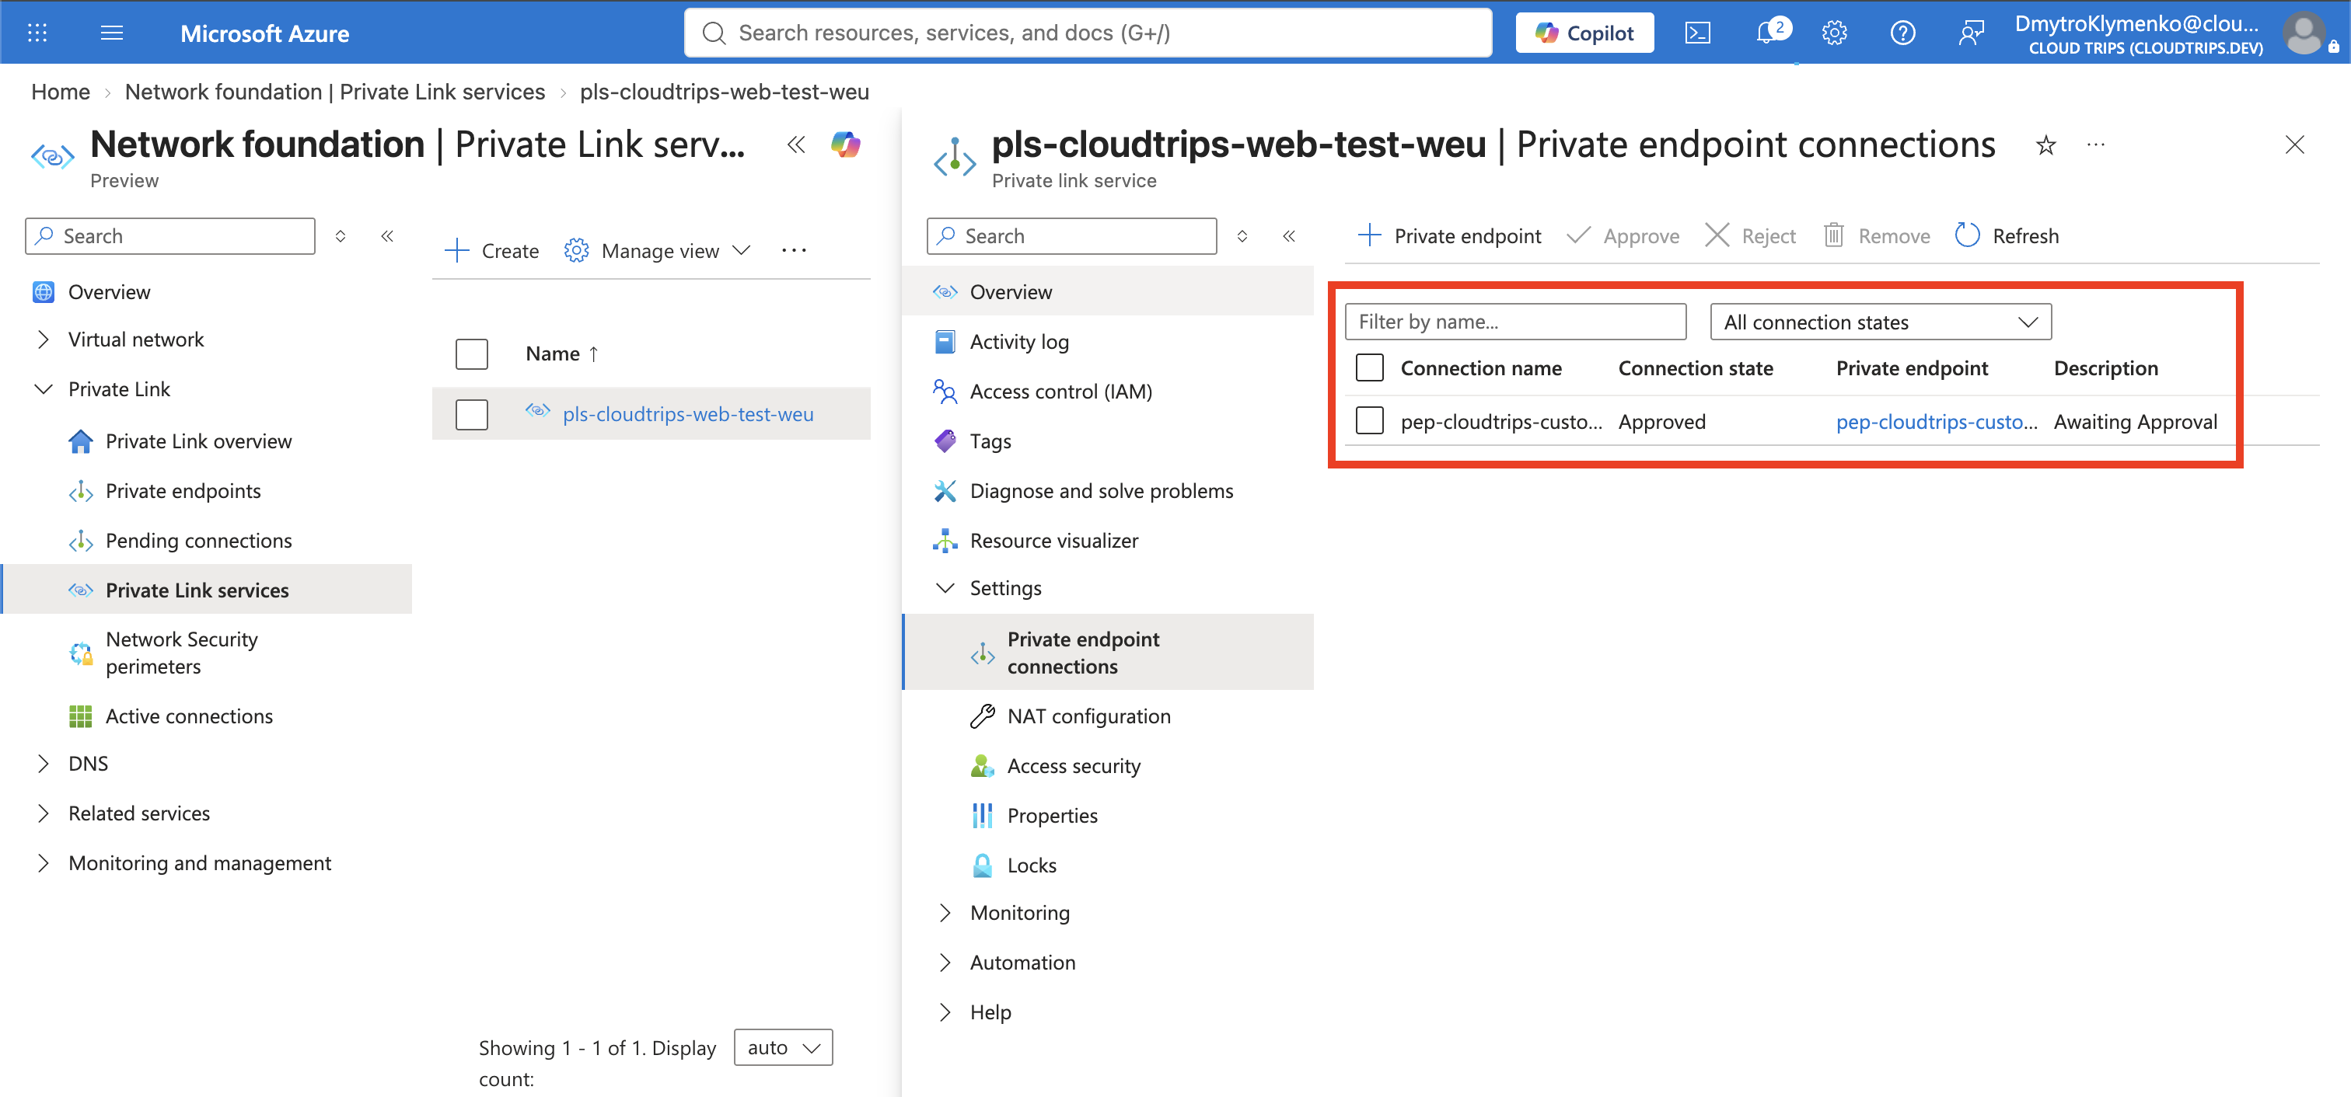Open the portal hamburger menu
The image size is (2351, 1097).
111,33
